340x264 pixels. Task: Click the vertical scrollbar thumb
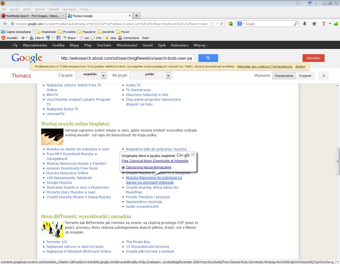pos(338,161)
